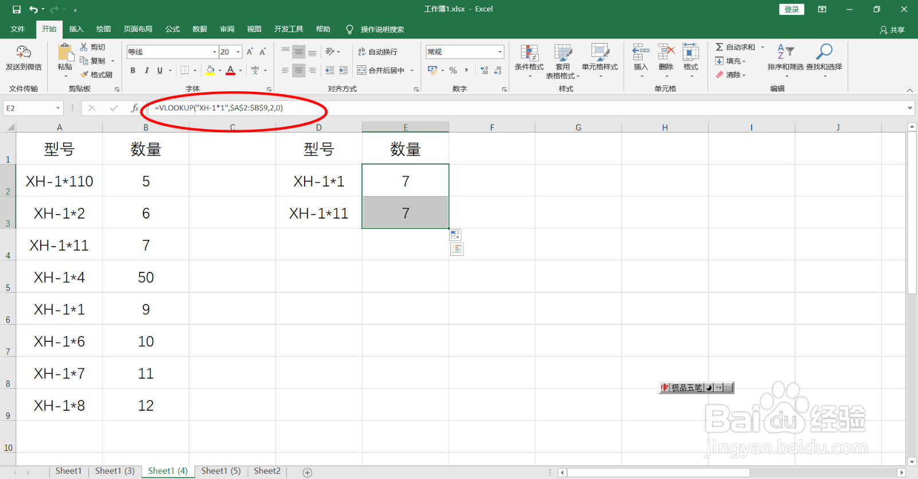
Task: Click the Copy (复制) button
Action: (x=92, y=61)
